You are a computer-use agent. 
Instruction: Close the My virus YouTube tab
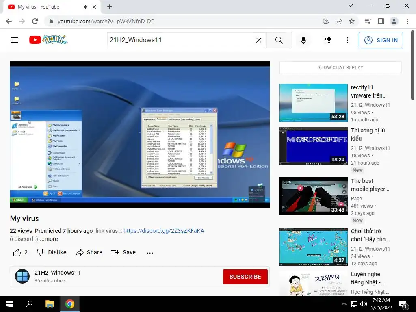click(x=94, y=7)
